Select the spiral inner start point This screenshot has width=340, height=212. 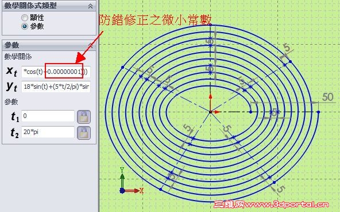click(x=250, y=112)
